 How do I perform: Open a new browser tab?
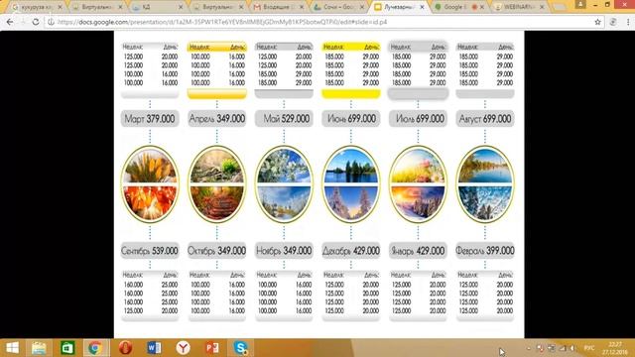pyautogui.click(x=560, y=7)
